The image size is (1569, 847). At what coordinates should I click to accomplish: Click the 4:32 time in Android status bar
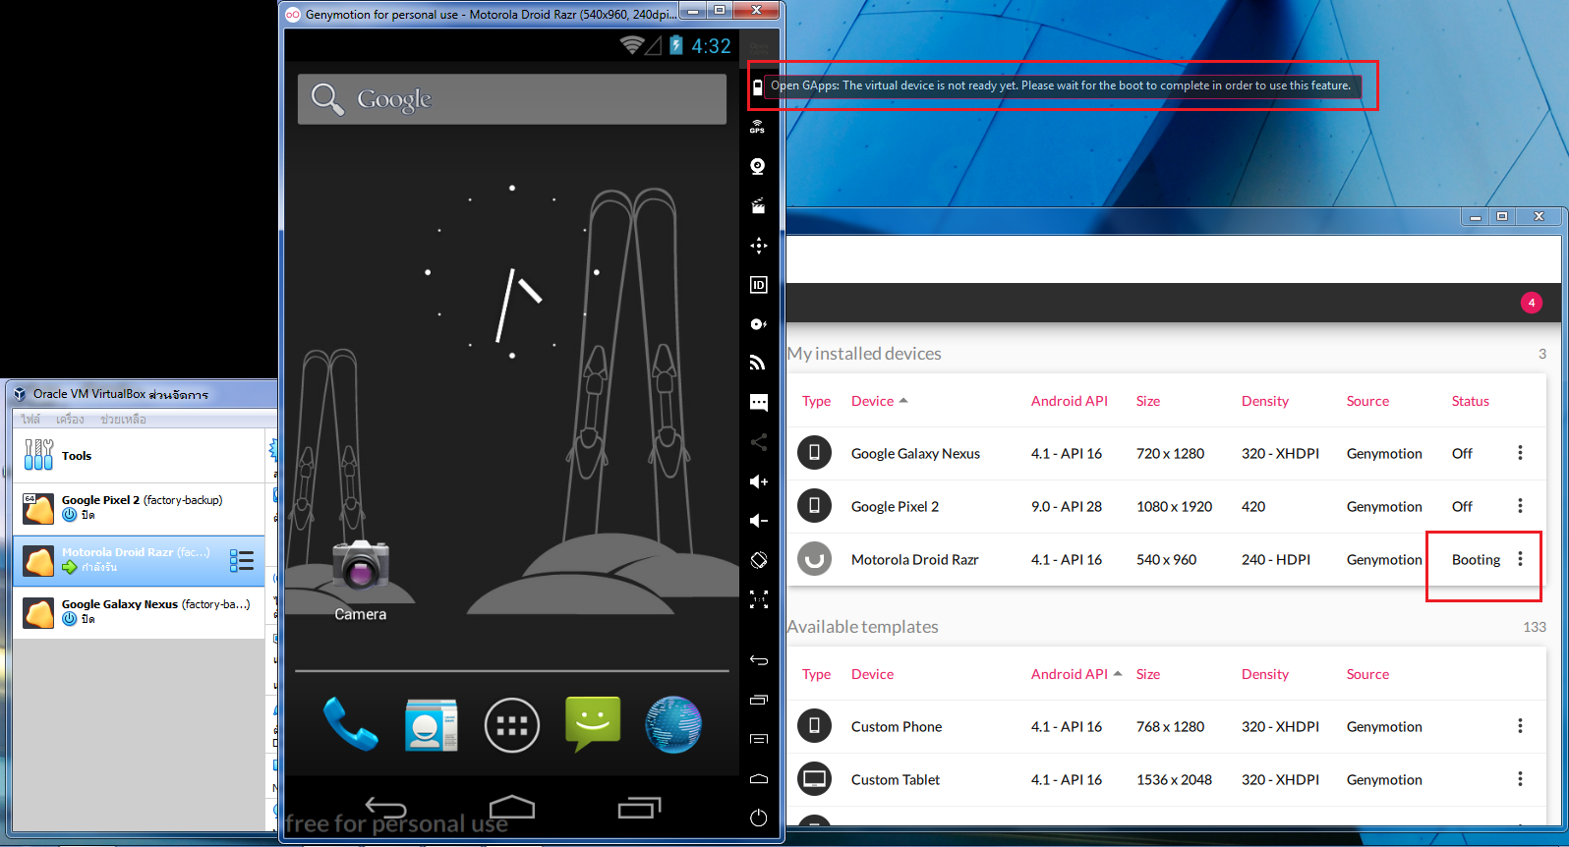711,46
